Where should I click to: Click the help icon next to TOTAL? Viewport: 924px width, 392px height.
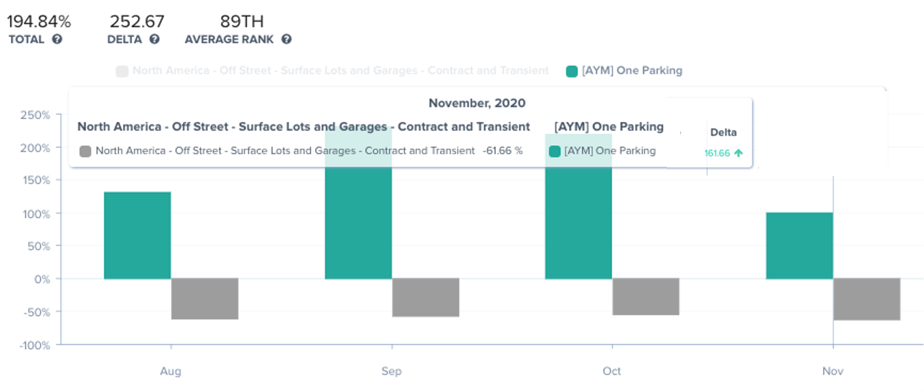57,39
